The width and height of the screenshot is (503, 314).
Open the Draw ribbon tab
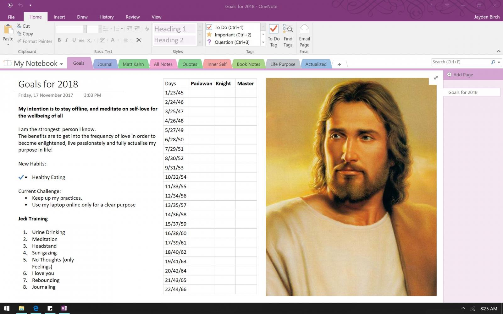pyautogui.click(x=82, y=17)
